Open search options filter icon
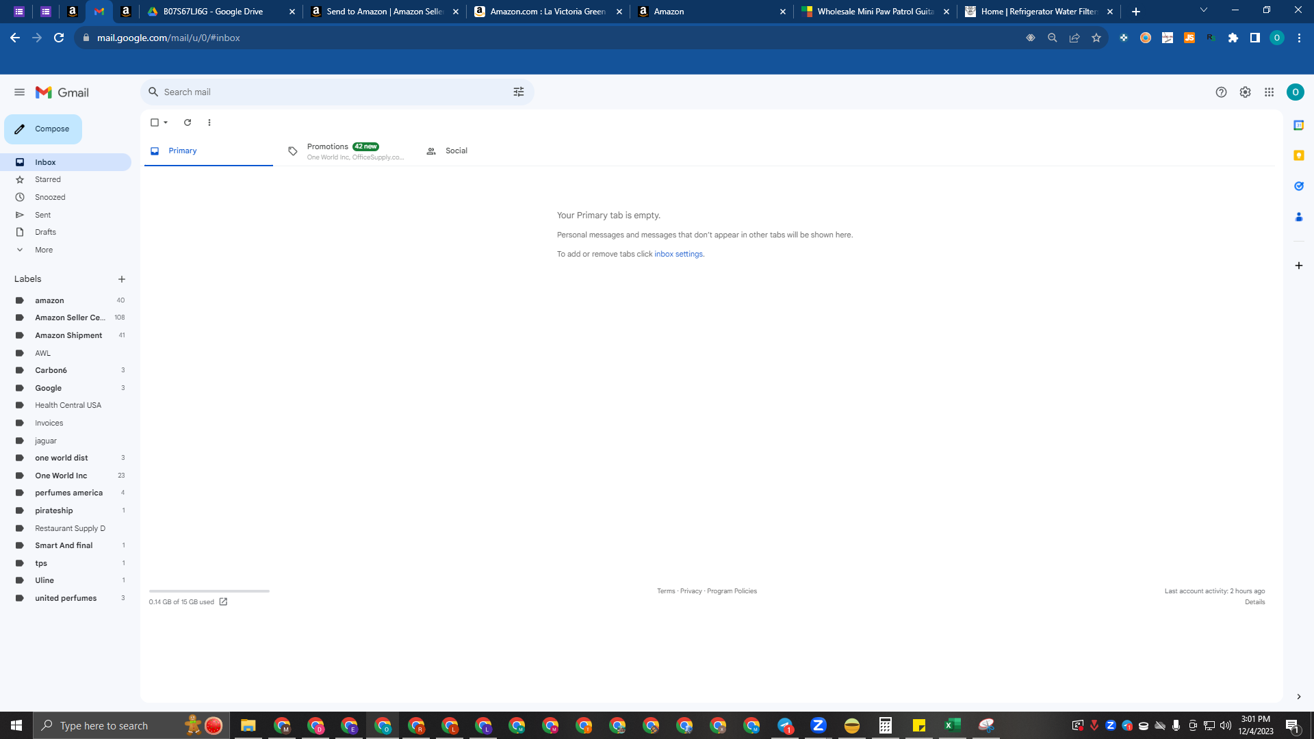 pyautogui.click(x=519, y=92)
